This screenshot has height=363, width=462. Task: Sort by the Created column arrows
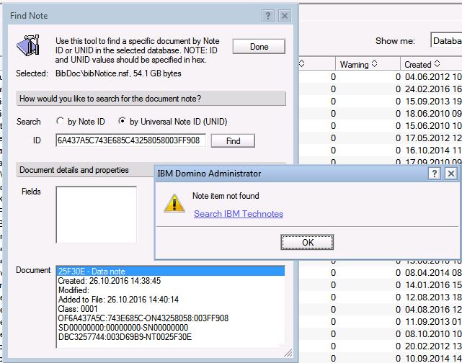point(437,65)
